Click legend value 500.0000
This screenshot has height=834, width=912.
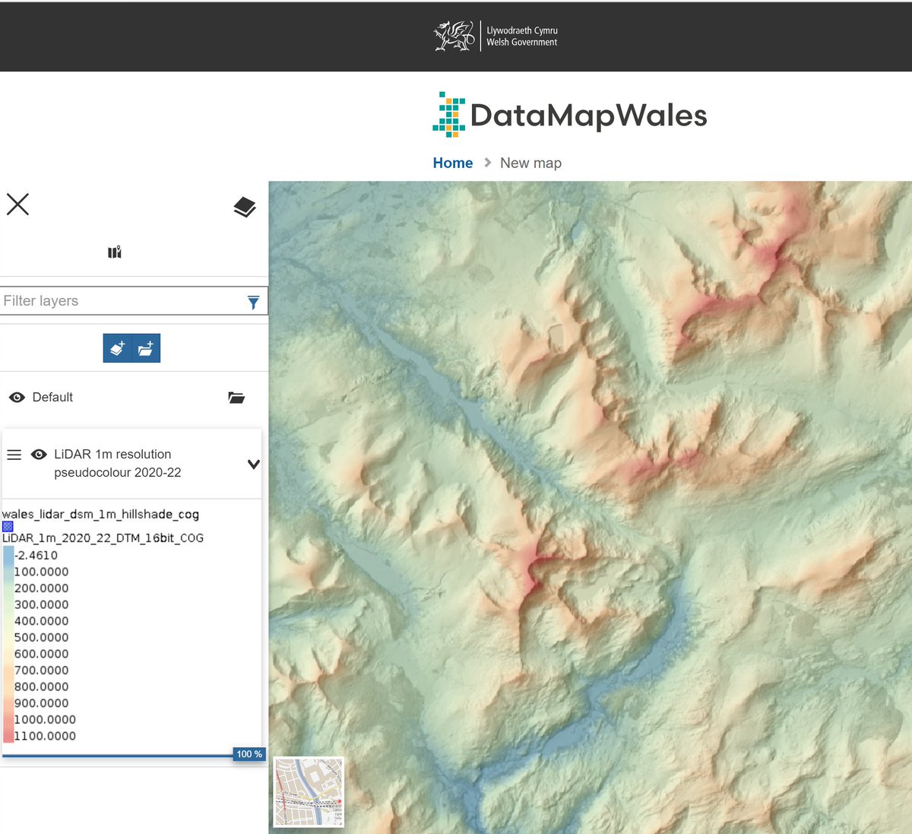point(41,637)
